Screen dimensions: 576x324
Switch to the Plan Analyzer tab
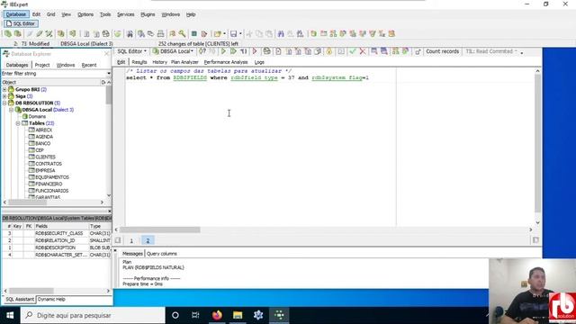pyautogui.click(x=184, y=62)
